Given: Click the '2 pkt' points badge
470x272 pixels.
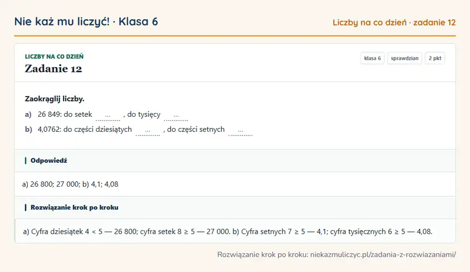Looking at the screenshot, I should coord(435,58).
